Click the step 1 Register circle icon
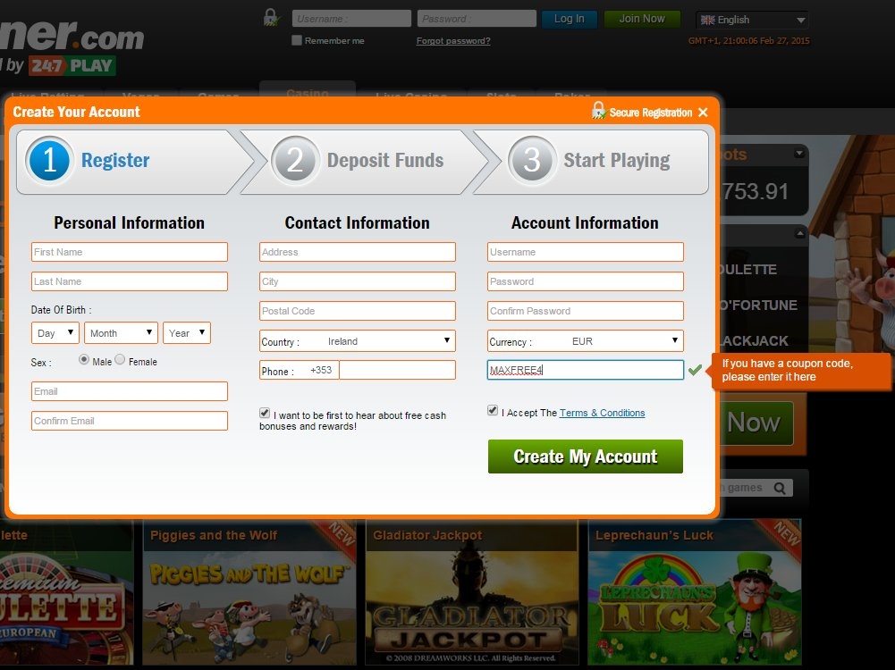The image size is (895, 670). (x=49, y=161)
